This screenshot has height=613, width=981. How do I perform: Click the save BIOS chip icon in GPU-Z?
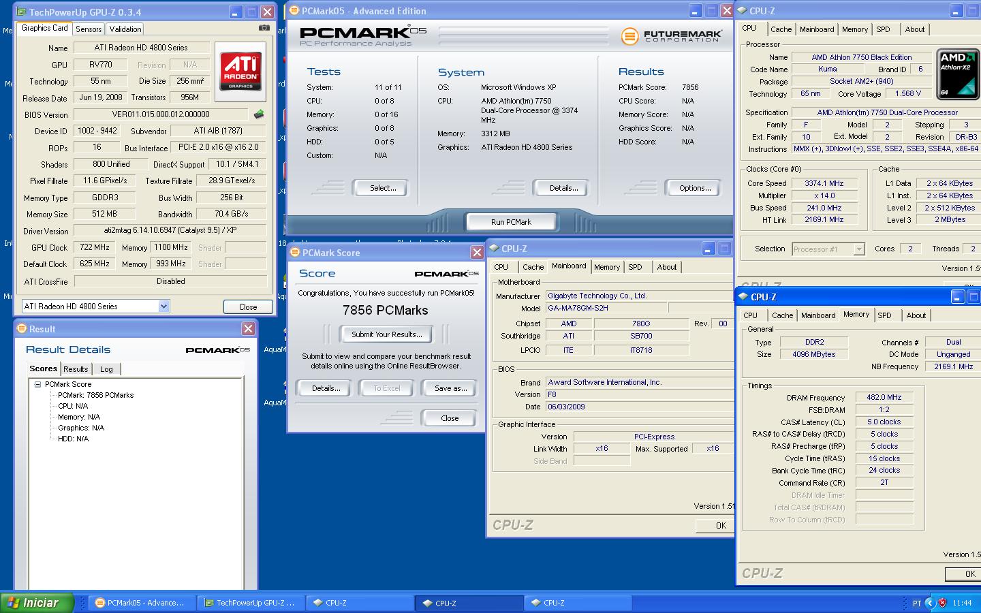click(259, 114)
